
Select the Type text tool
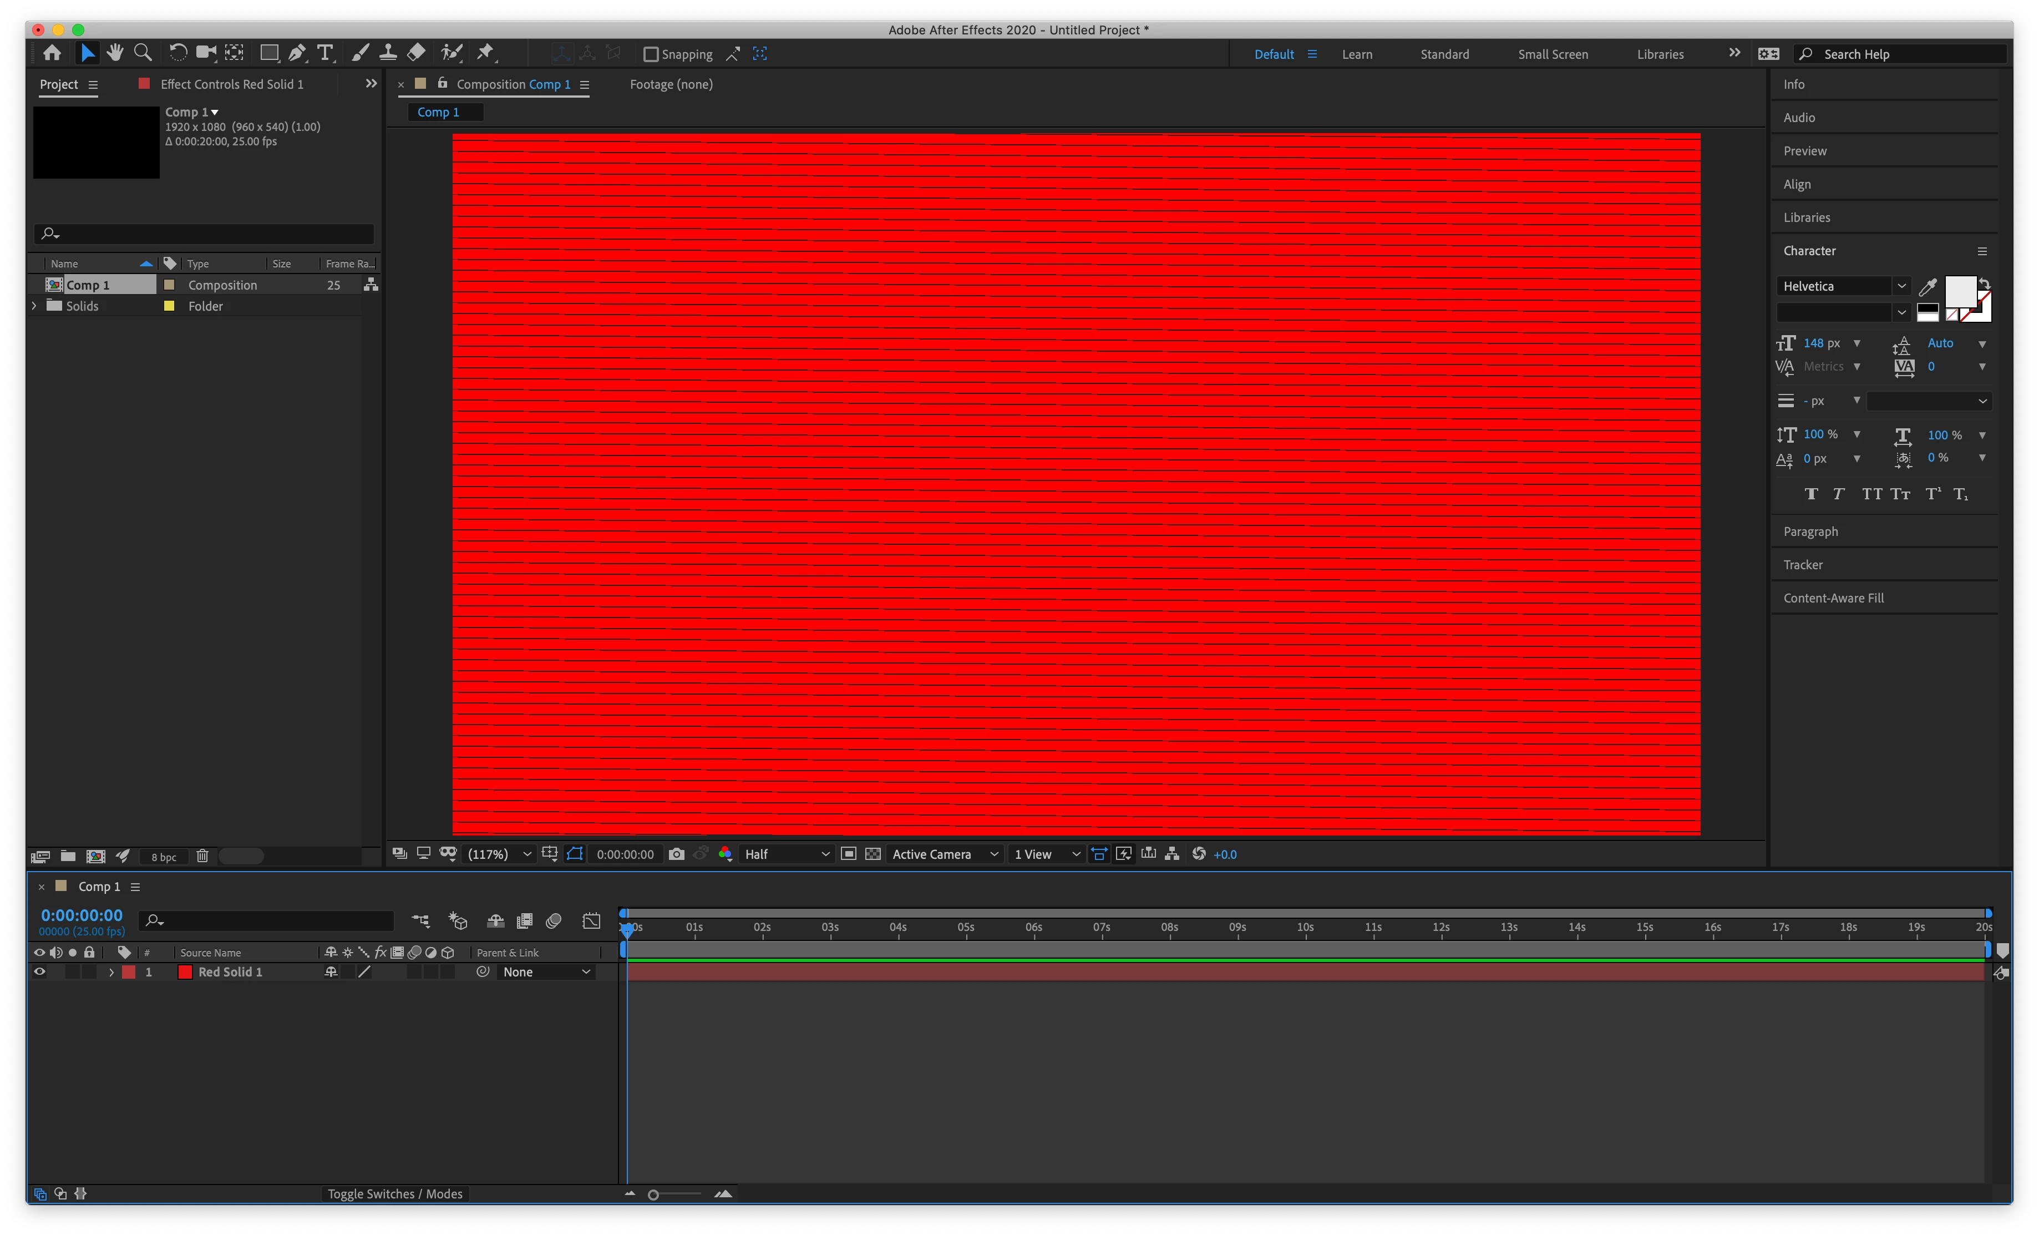pos(325,53)
